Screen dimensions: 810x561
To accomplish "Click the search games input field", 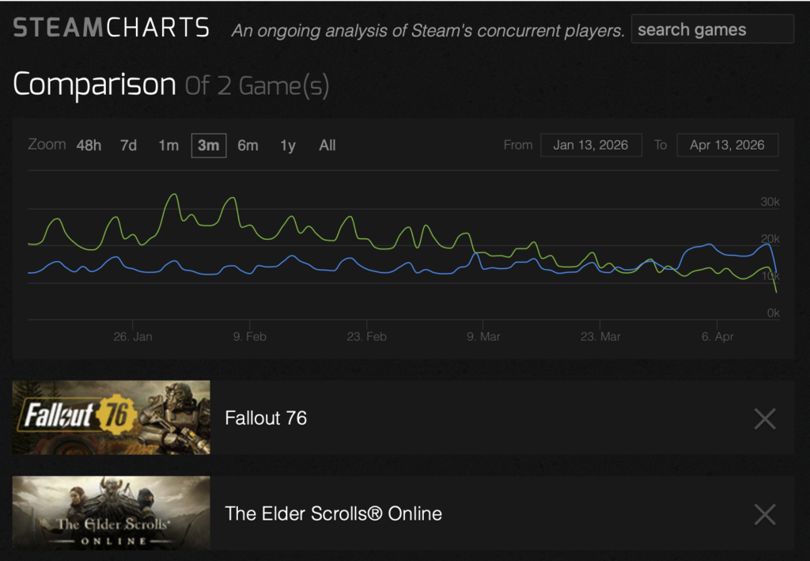I will 712,30.
